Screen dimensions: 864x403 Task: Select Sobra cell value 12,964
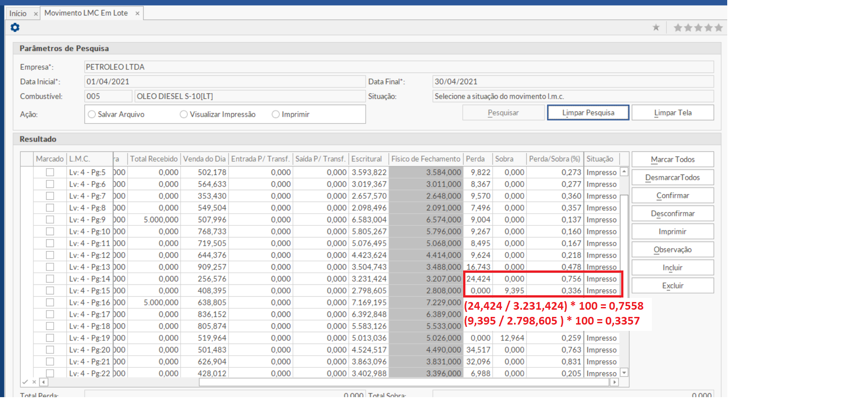510,338
